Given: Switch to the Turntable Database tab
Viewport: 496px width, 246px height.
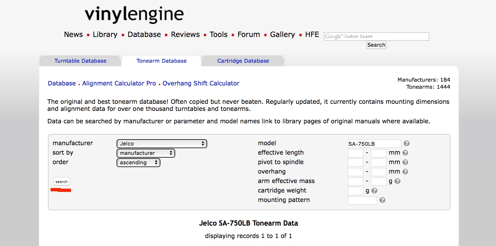Looking at the screenshot, I should 80,61.
